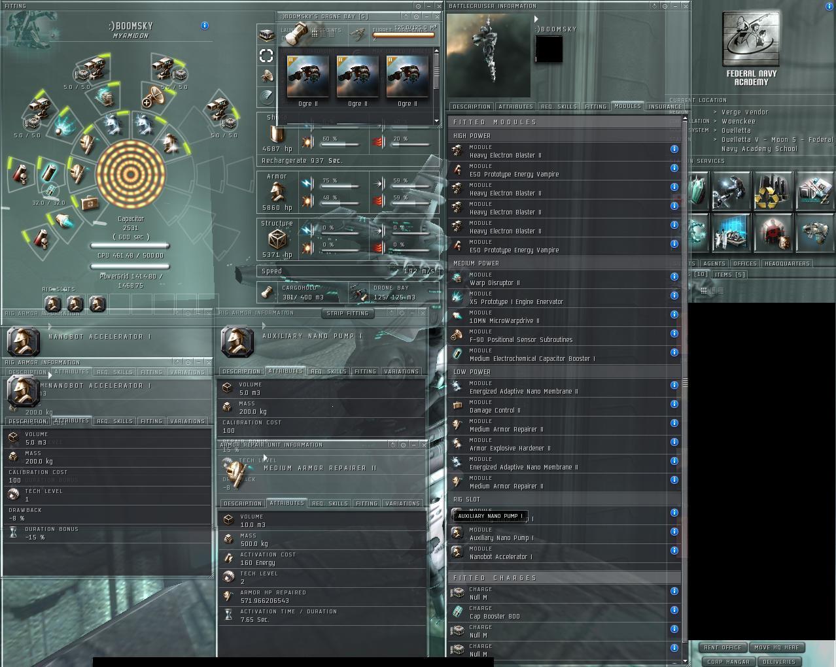Expand the small arrow above :)BOOMSKY ship name
The height and width of the screenshot is (667, 836).
pos(536,20)
